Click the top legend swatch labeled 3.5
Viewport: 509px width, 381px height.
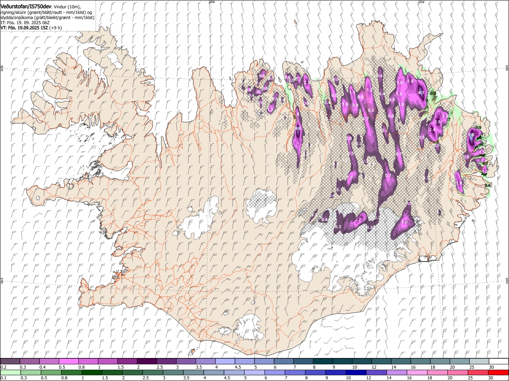[x=205, y=361]
